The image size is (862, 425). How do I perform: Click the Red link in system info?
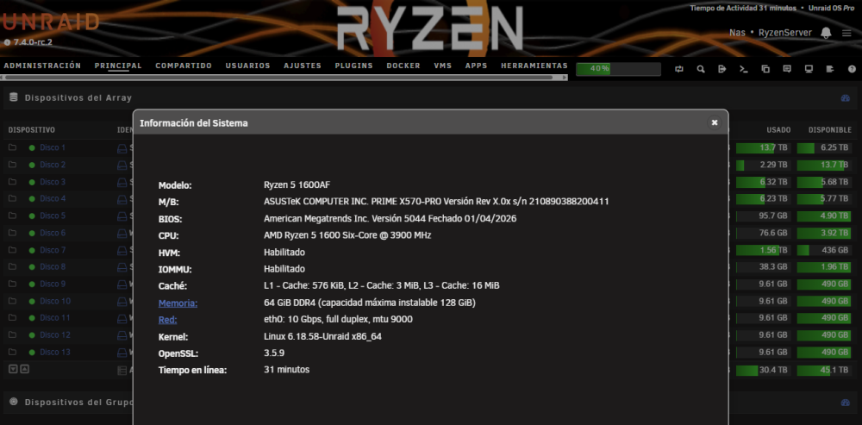[168, 320]
